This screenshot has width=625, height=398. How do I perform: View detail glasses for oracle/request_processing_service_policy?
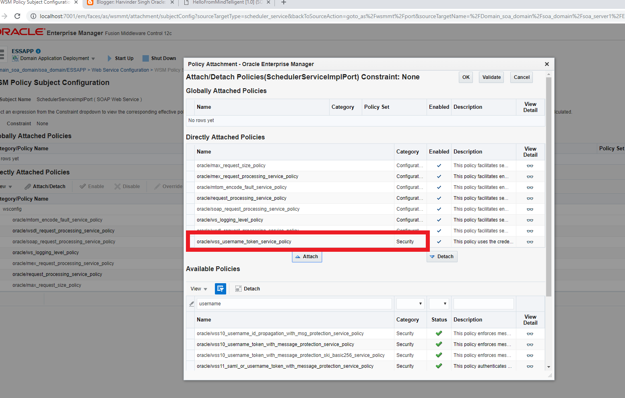pos(530,198)
